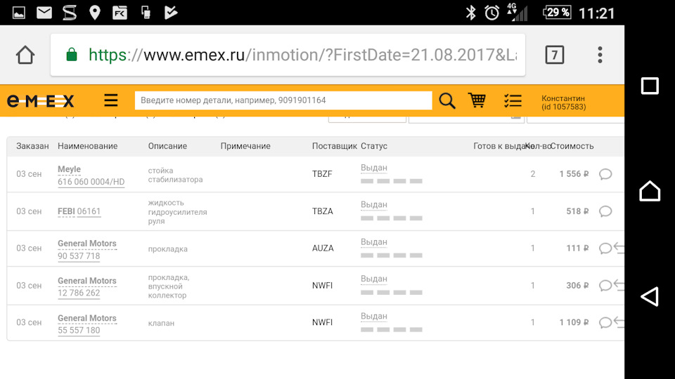Open the orders checklist icon
Image resolution: width=675 pixels, height=379 pixels.
513,101
